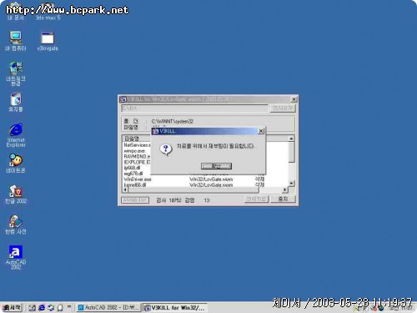Click Show Desktop quick launch icon

(x=32, y=307)
